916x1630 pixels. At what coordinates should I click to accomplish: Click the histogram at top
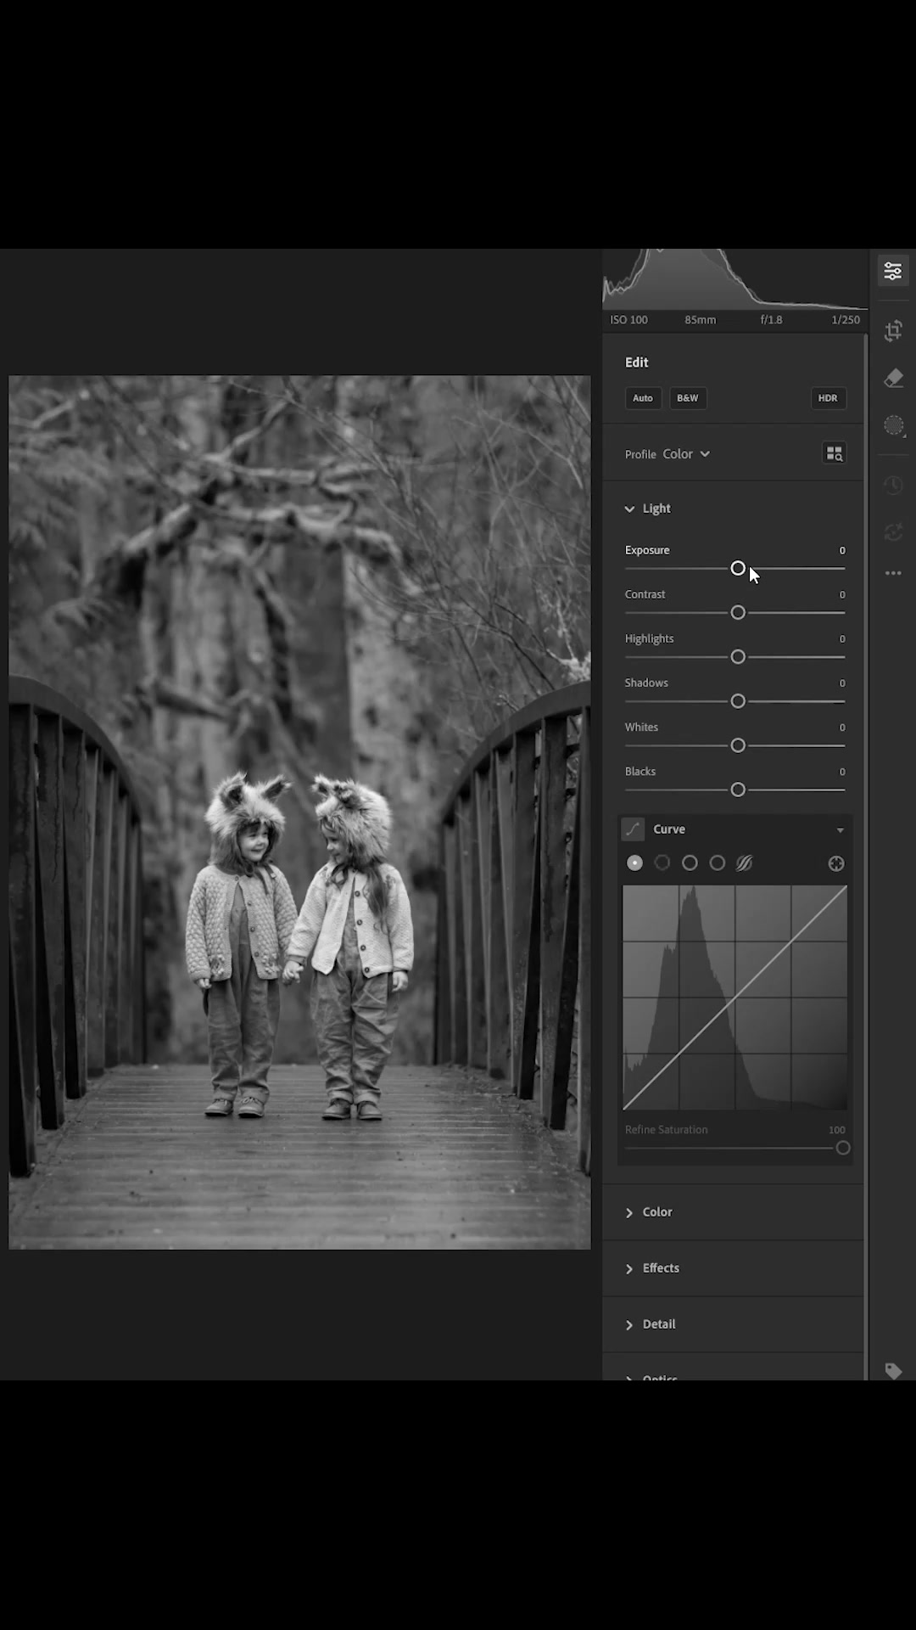(x=734, y=279)
